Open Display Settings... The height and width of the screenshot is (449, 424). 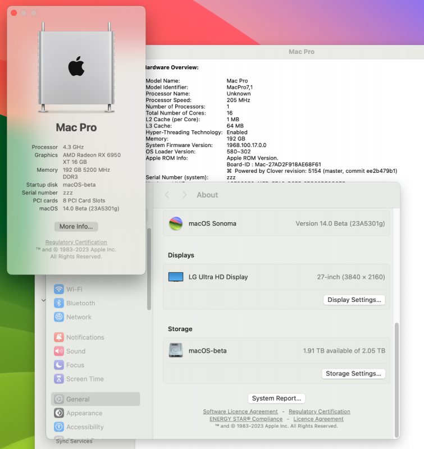[x=354, y=300]
